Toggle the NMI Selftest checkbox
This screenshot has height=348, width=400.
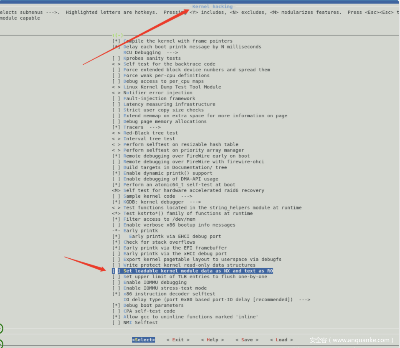pos(116,323)
